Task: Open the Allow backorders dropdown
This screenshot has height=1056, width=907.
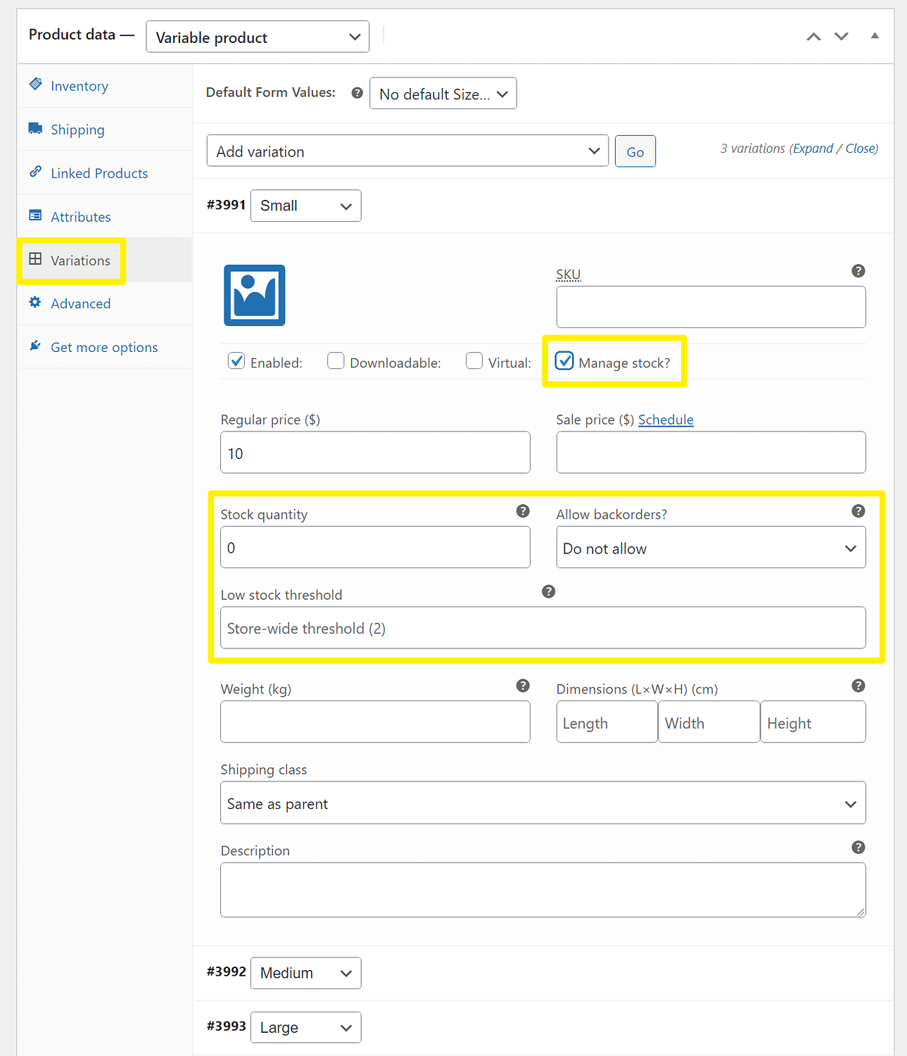Action: click(x=711, y=548)
